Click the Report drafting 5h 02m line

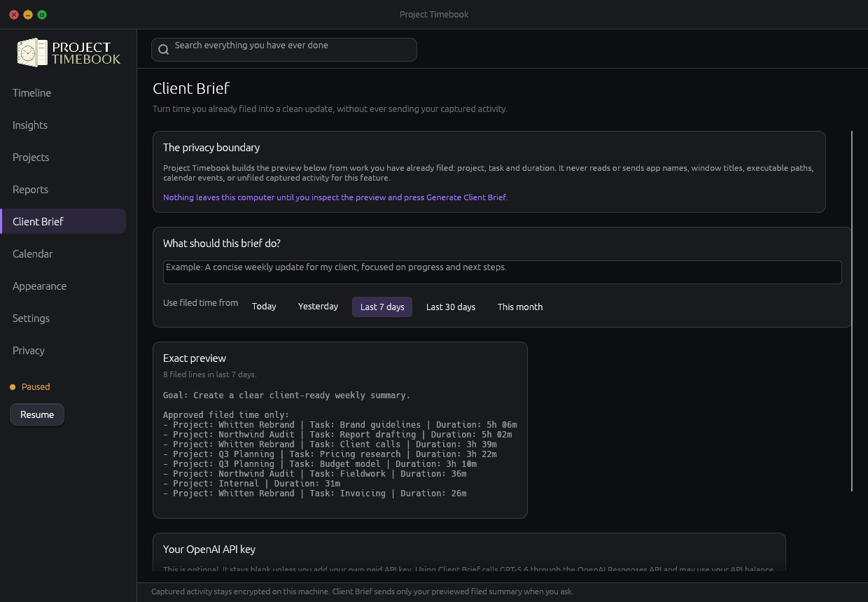(x=337, y=435)
